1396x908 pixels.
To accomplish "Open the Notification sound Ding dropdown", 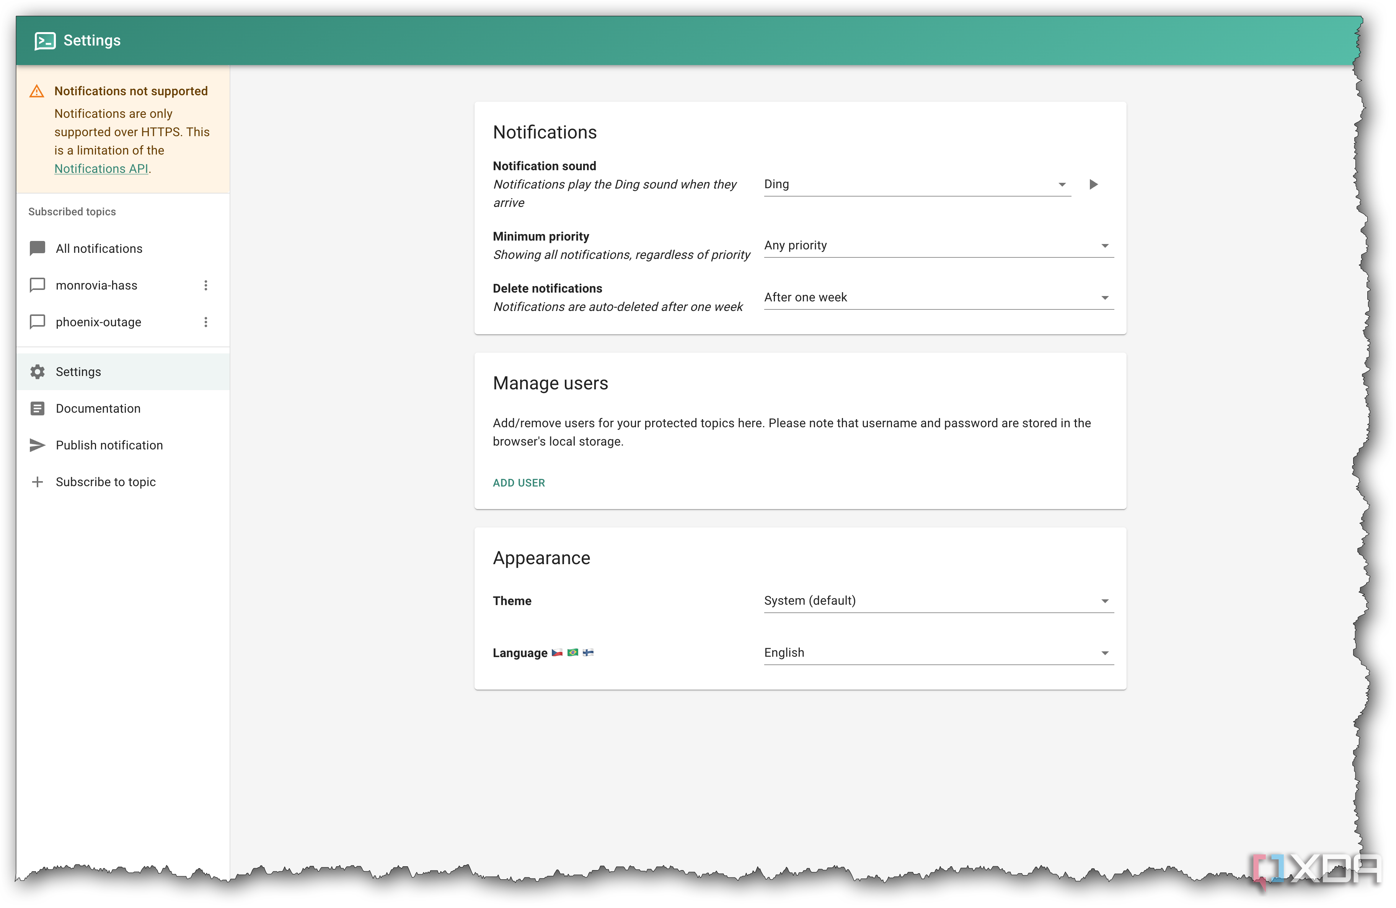I will click(917, 185).
